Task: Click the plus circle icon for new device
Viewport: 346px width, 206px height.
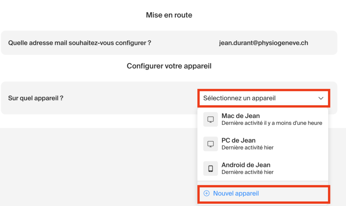Action: pos(206,194)
